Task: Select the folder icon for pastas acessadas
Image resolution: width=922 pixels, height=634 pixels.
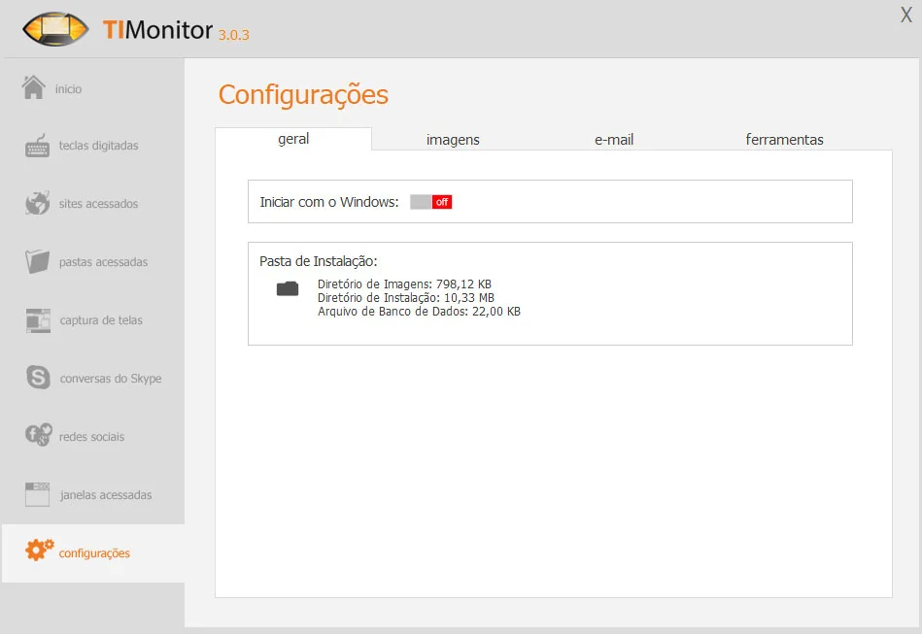Action: (38, 261)
